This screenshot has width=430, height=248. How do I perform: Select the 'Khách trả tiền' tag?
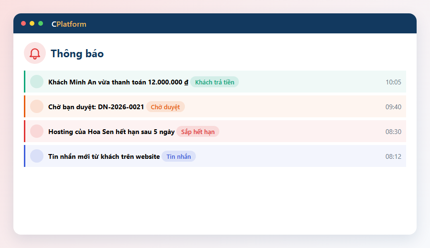pos(215,82)
